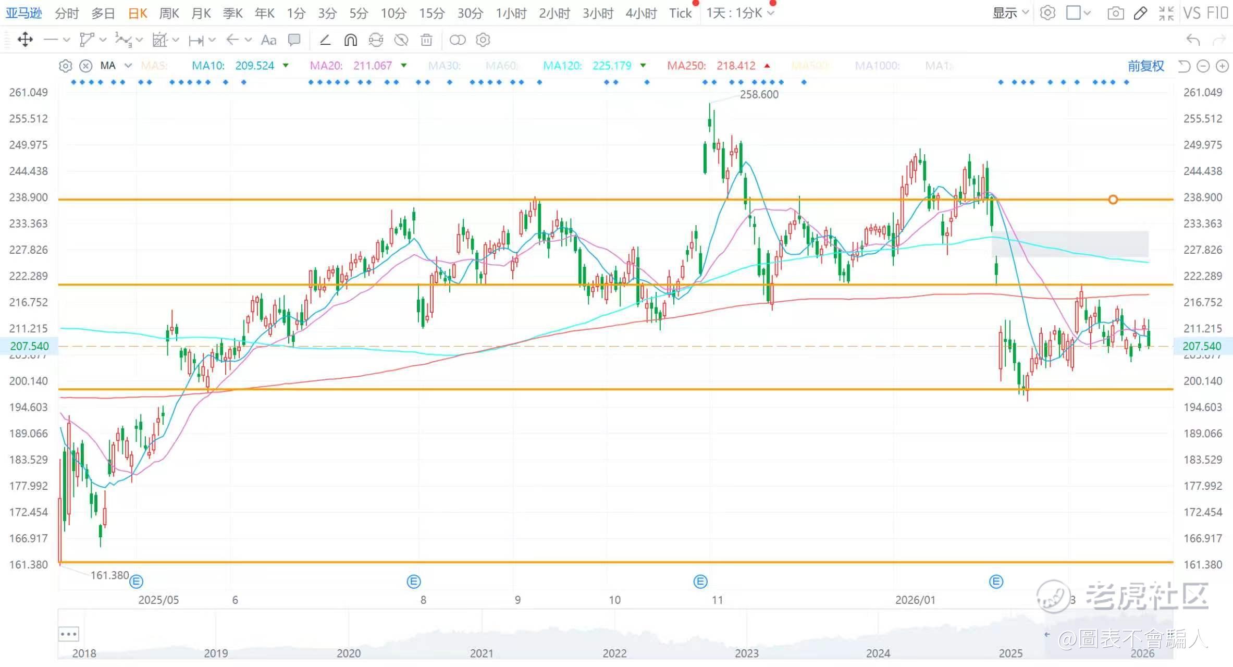Click the comment bubble drawing tool
Image resolution: width=1233 pixels, height=667 pixels.
click(x=294, y=40)
